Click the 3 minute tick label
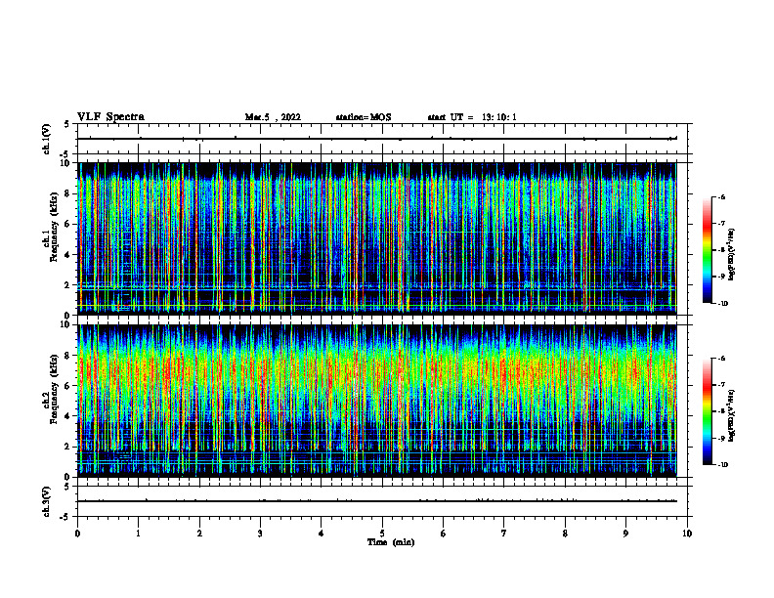 (260, 534)
